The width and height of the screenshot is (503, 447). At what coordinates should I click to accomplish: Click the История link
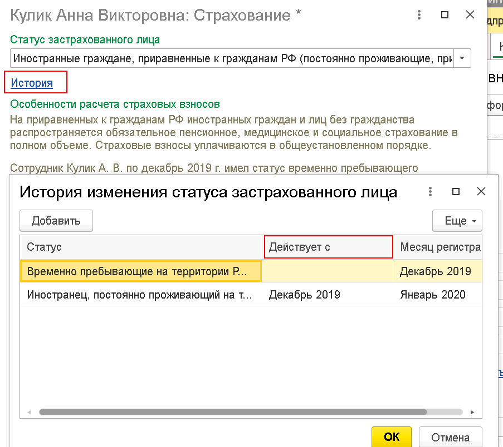(x=32, y=83)
